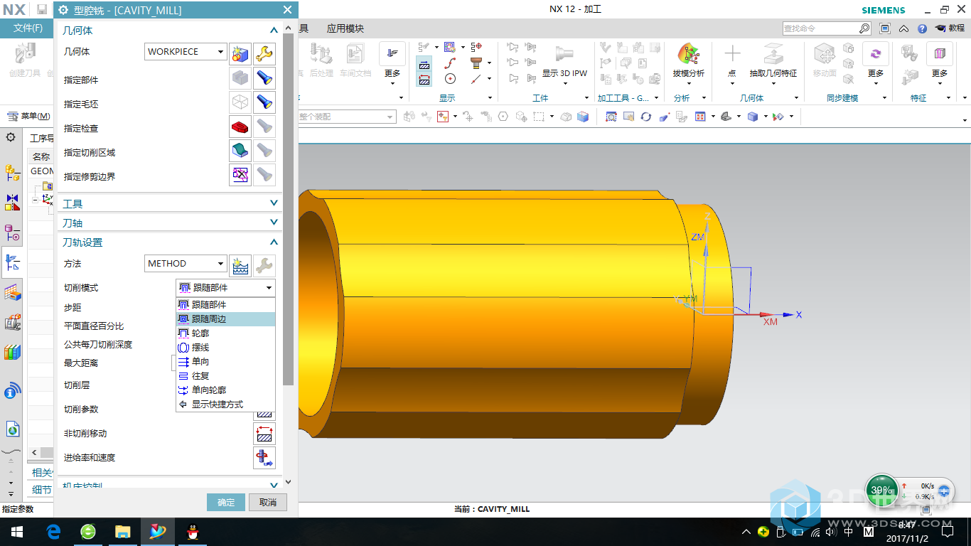
Task: Toggle the lower tool path display button in 显示
Action: 424,79
